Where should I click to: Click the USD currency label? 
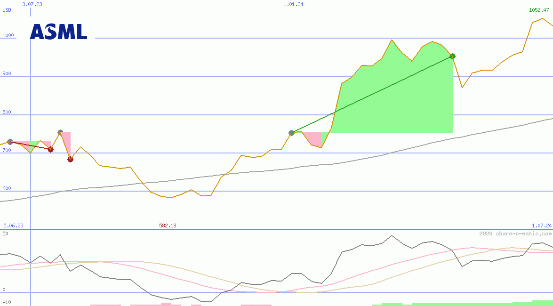[7, 10]
